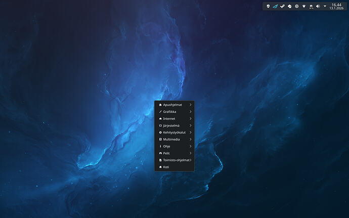Image resolution: width=349 pixels, height=218 pixels.
Task: Select Toimisto-ohjelmat in the menu
Action: pyautogui.click(x=176, y=160)
